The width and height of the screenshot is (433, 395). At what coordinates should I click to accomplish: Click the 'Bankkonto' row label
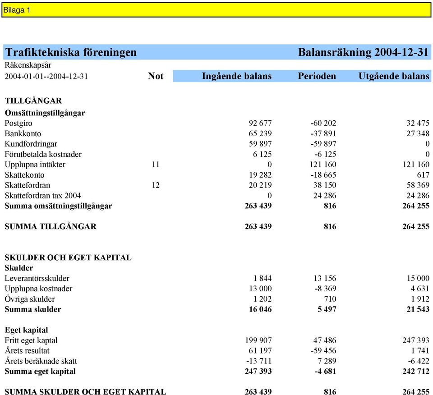point(23,133)
